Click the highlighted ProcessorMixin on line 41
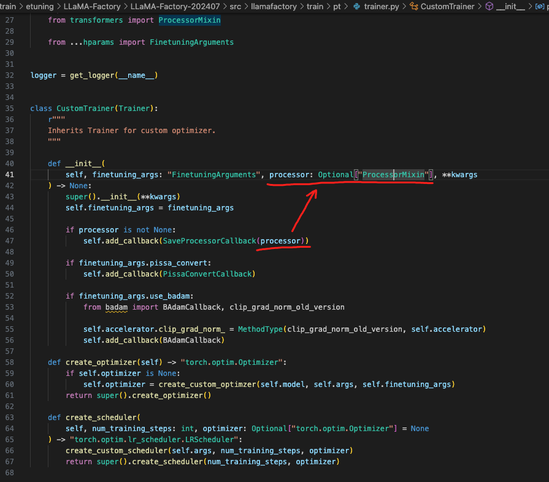This screenshot has height=482, width=549. 393,174
